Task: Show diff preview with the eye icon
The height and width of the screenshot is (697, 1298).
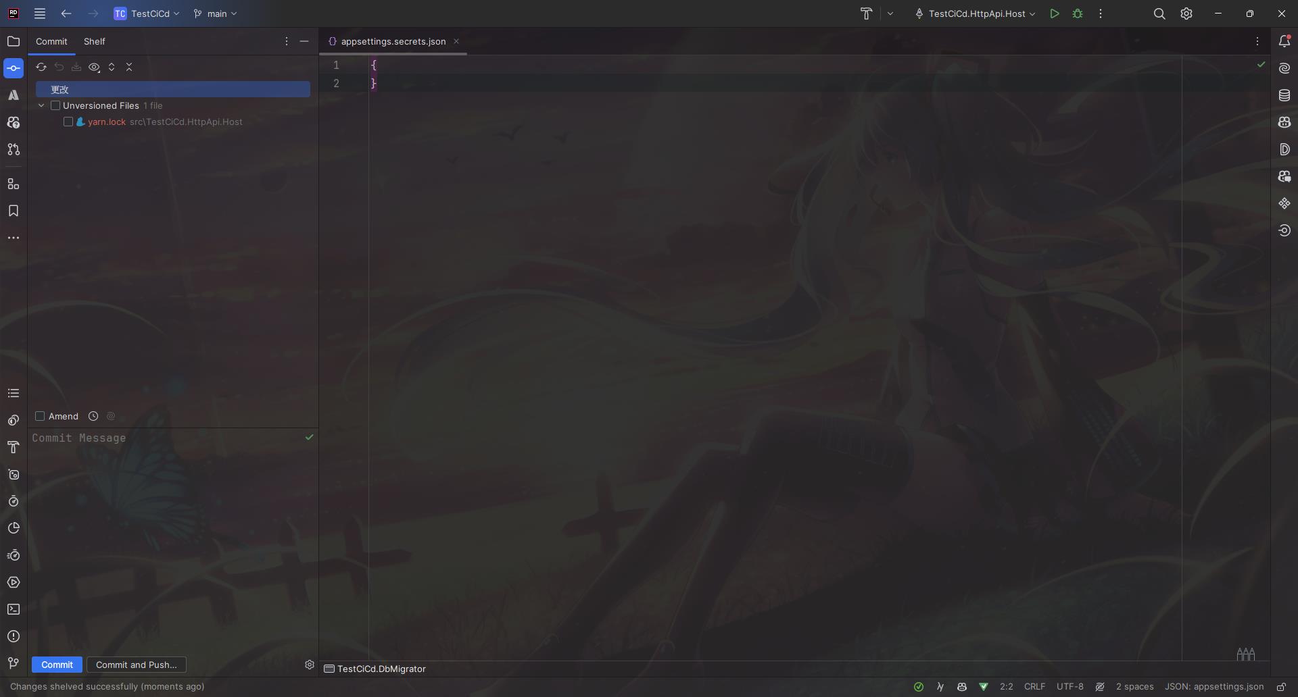Action: point(94,67)
